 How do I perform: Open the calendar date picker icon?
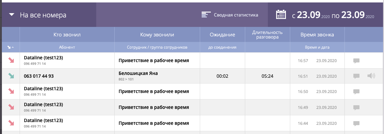[281, 15]
